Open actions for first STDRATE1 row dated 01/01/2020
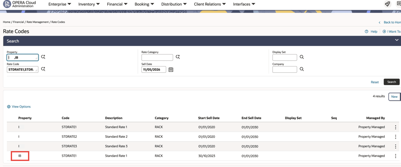 396,127
